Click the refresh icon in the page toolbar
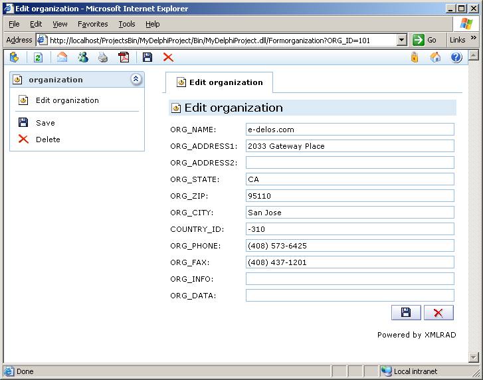Image resolution: width=483 pixels, height=380 pixels. [38, 58]
